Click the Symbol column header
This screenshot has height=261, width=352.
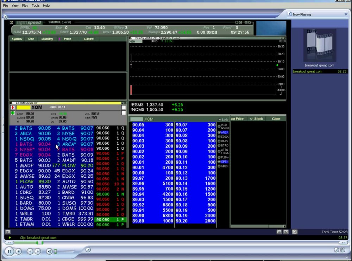17,39
